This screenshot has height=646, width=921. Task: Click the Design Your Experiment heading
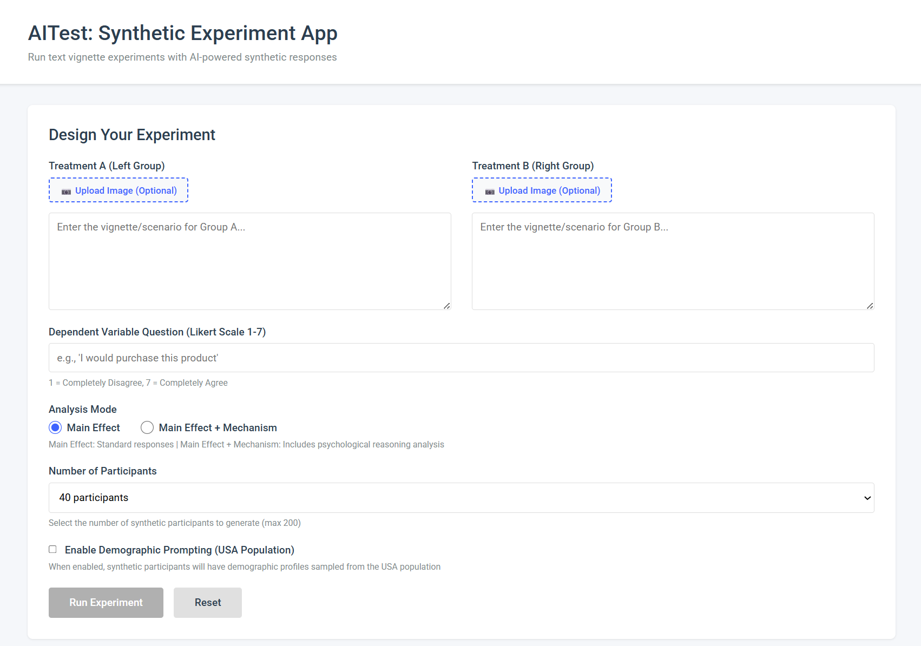pyautogui.click(x=131, y=135)
